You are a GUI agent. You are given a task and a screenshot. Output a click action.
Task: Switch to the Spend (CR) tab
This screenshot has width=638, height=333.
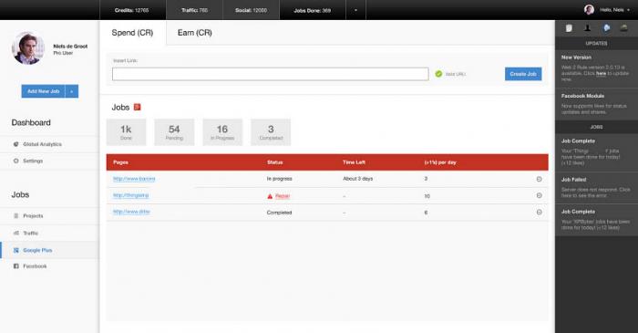click(x=132, y=33)
